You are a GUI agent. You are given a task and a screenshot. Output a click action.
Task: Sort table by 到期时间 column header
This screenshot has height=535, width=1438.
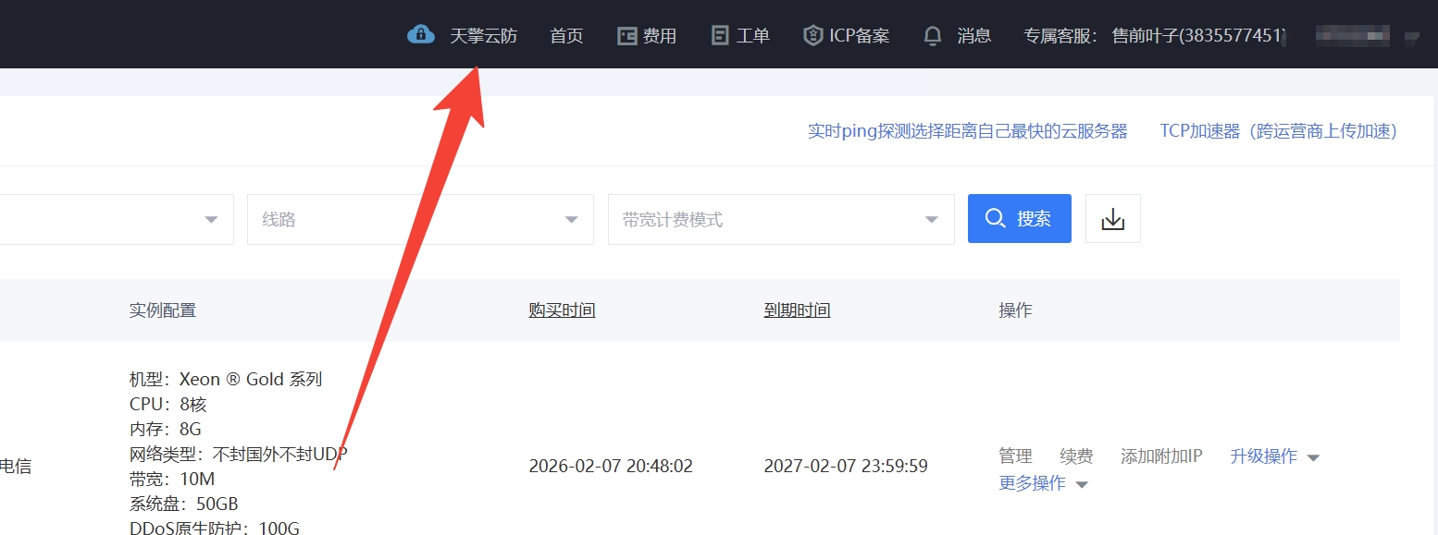coord(797,310)
